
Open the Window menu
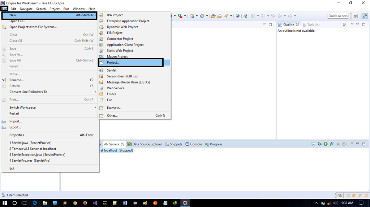(79, 9)
